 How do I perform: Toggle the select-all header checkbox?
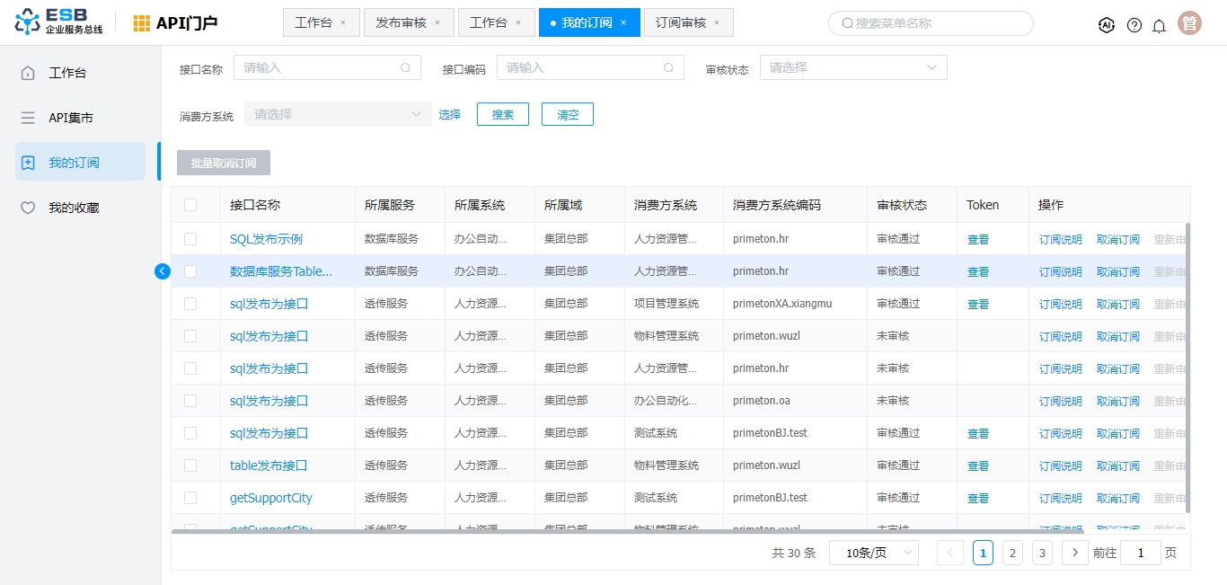pyautogui.click(x=190, y=205)
